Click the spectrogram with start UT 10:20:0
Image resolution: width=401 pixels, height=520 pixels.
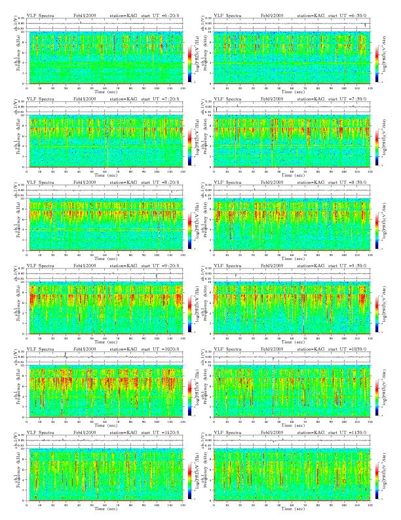pos(106,391)
